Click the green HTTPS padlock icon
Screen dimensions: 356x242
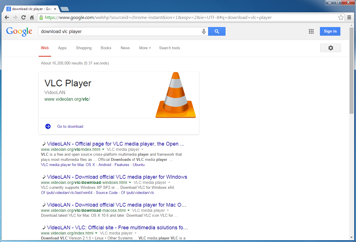pyautogui.click(x=41, y=18)
